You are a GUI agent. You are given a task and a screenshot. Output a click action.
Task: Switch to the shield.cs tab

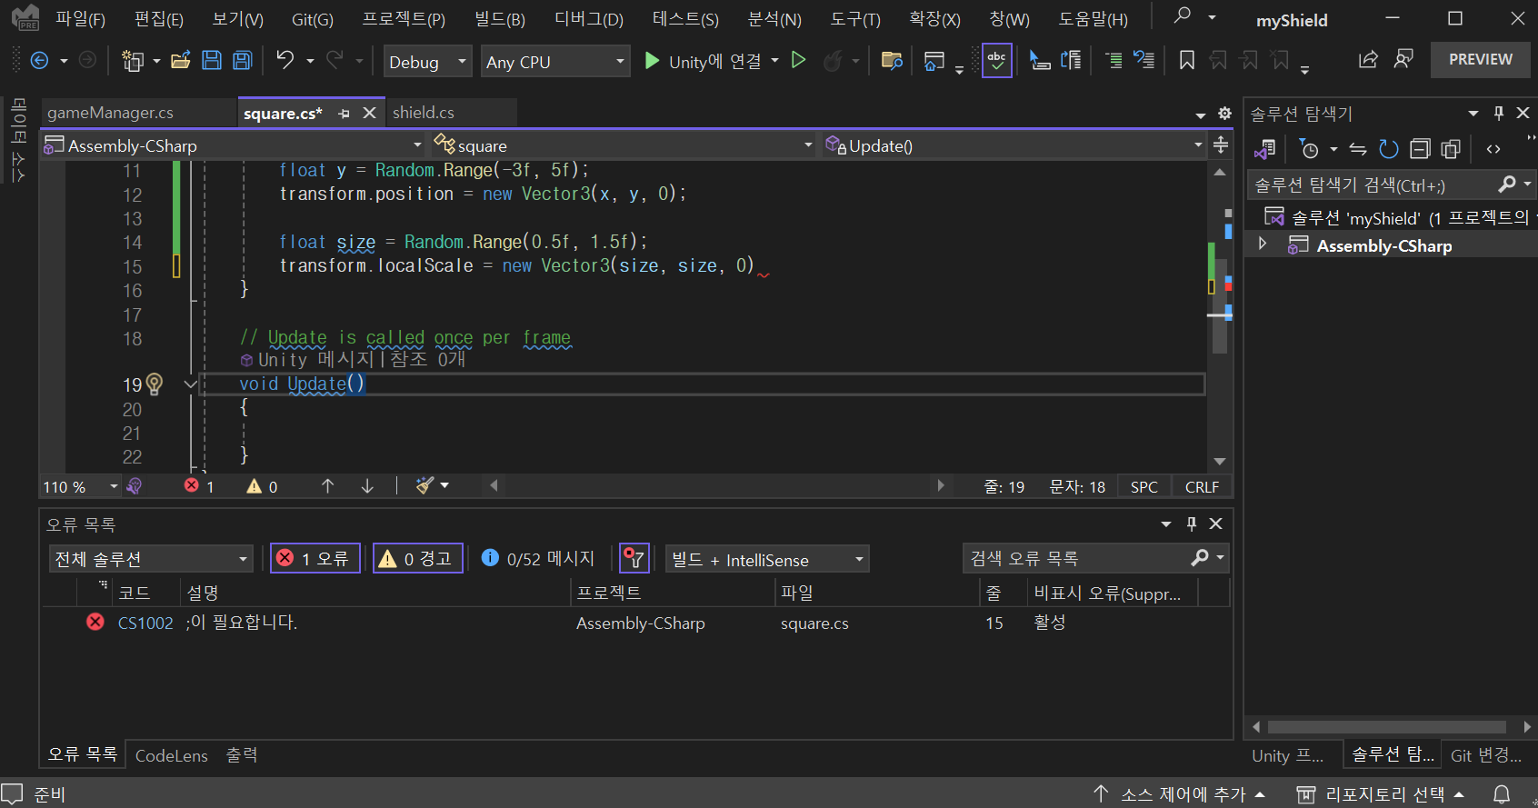coord(424,113)
